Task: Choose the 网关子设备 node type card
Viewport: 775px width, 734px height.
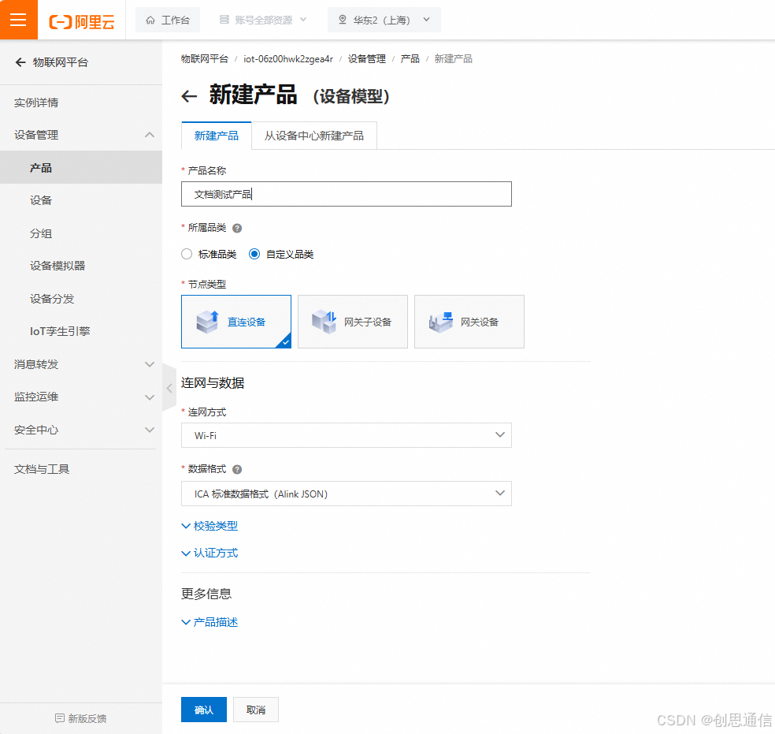Action: pos(352,322)
